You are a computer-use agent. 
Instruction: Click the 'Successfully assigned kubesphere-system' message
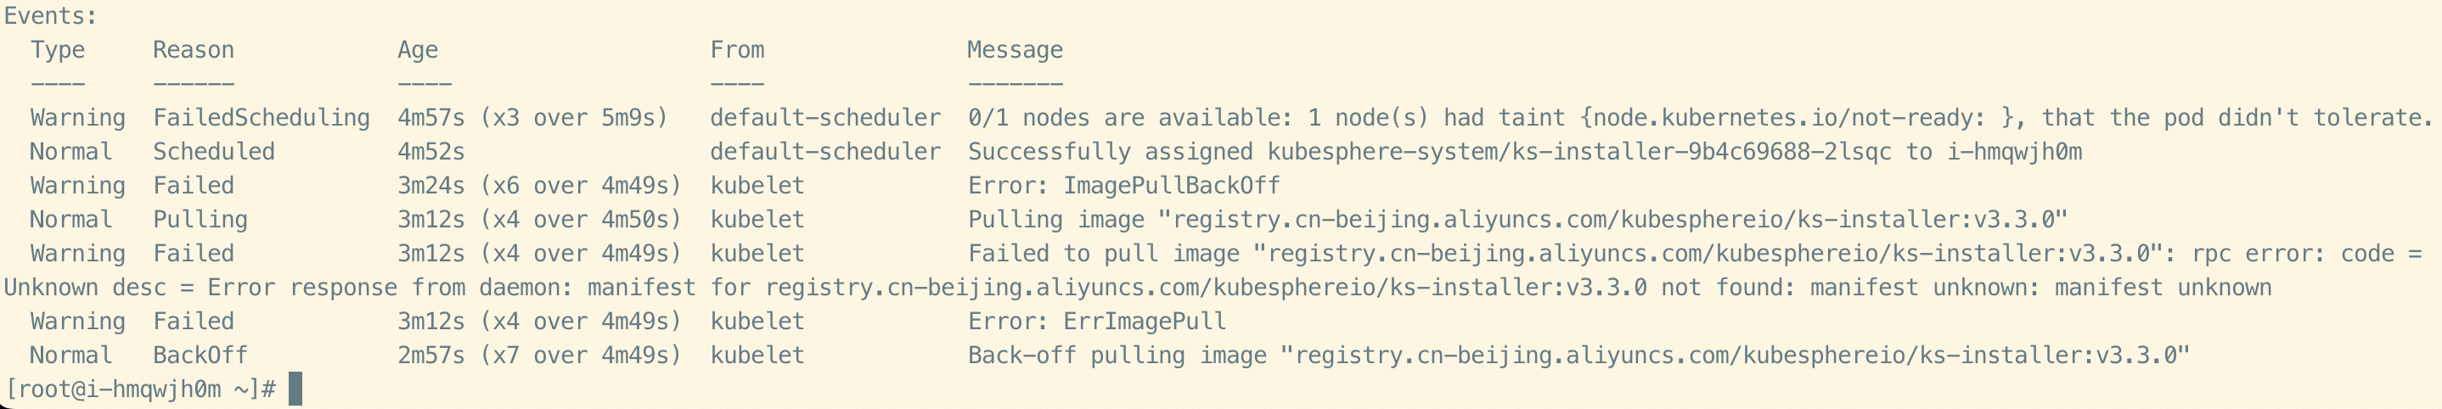click(x=1524, y=153)
